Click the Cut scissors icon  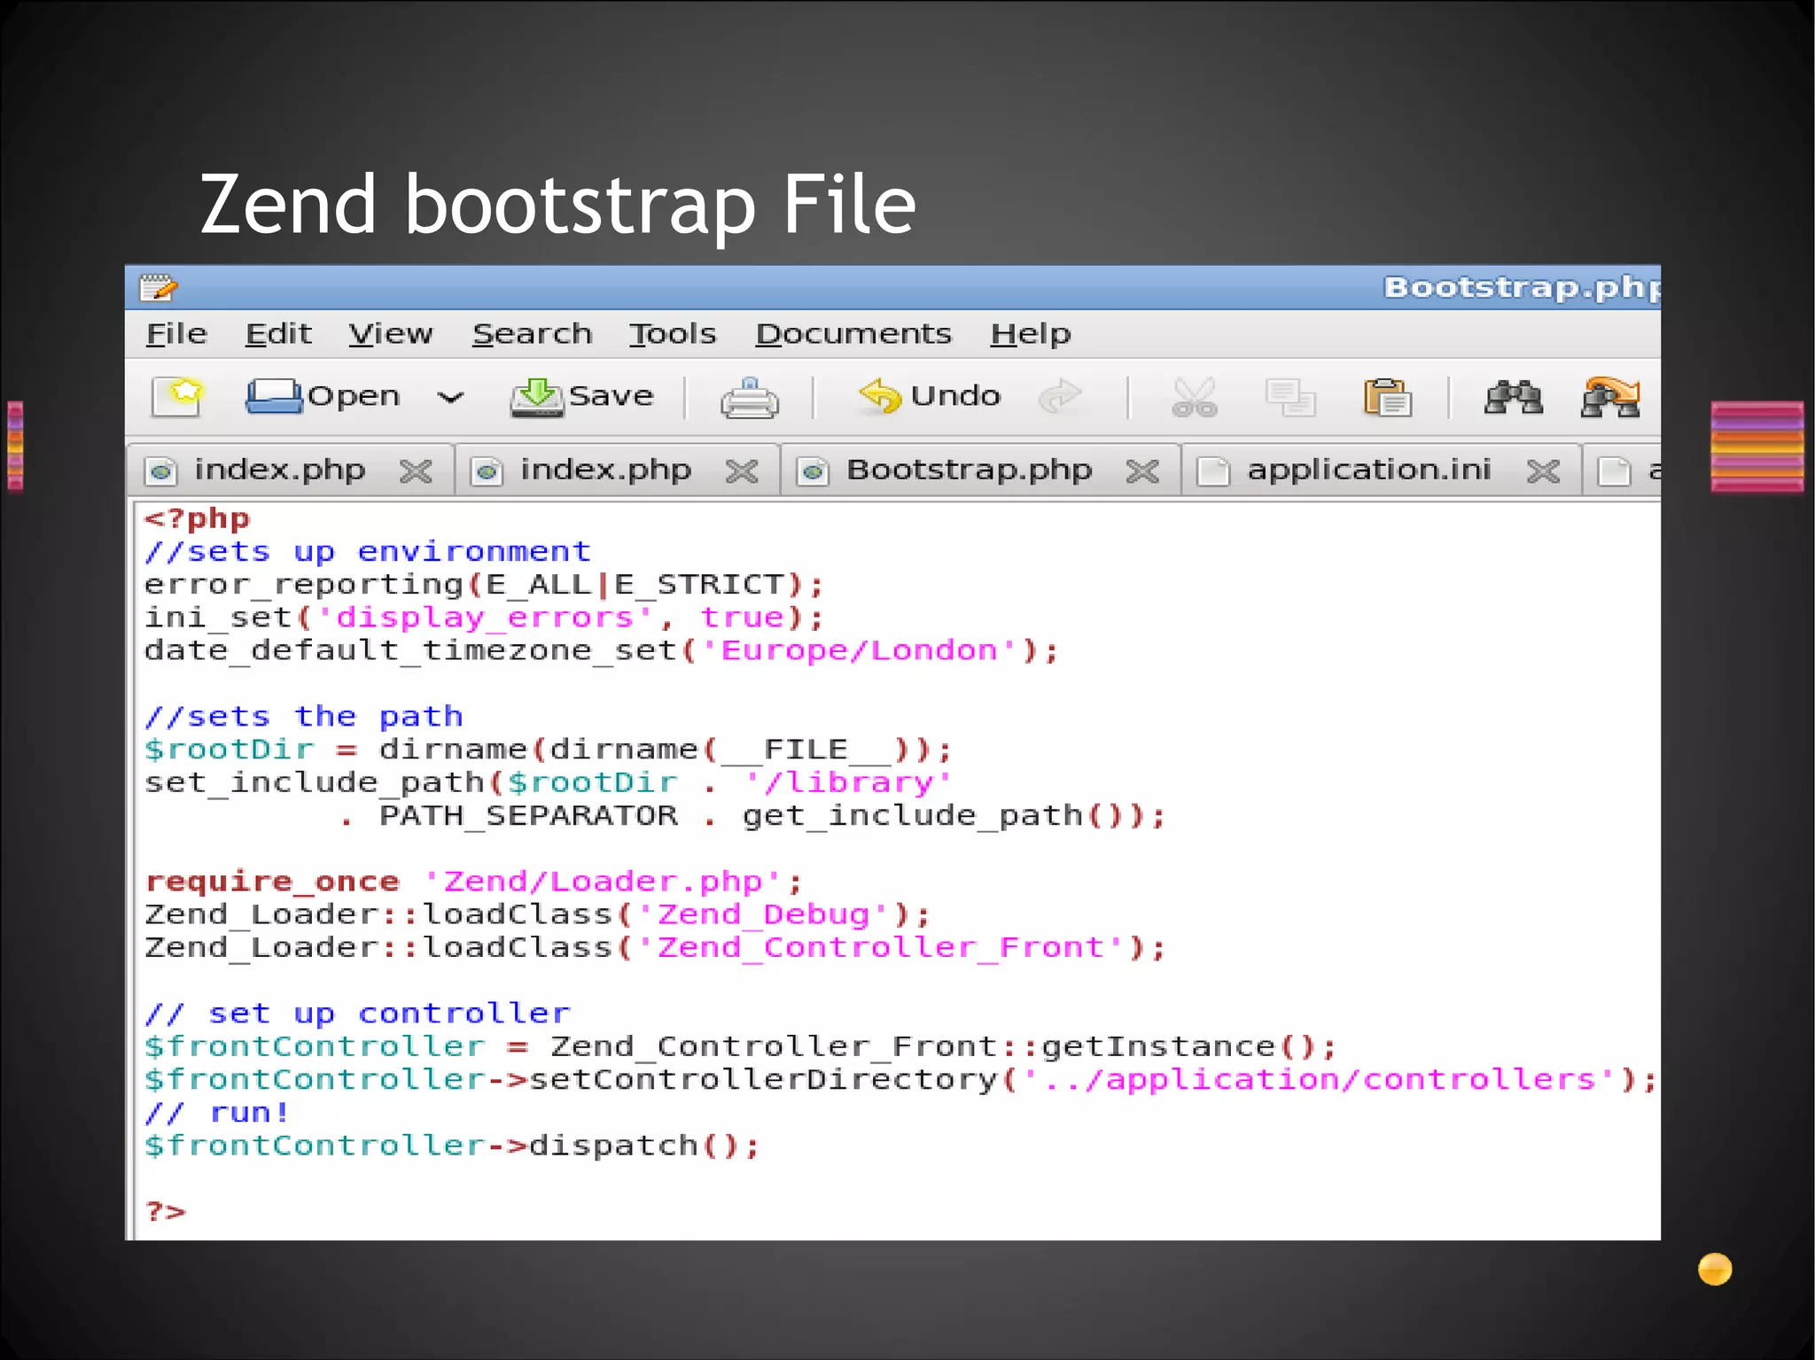1194,397
